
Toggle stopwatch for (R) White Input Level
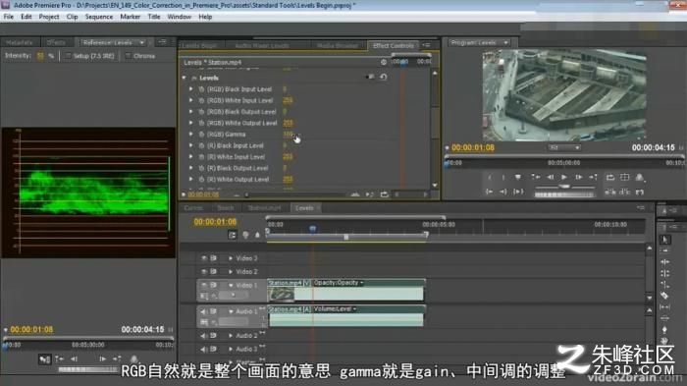(201, 156)
